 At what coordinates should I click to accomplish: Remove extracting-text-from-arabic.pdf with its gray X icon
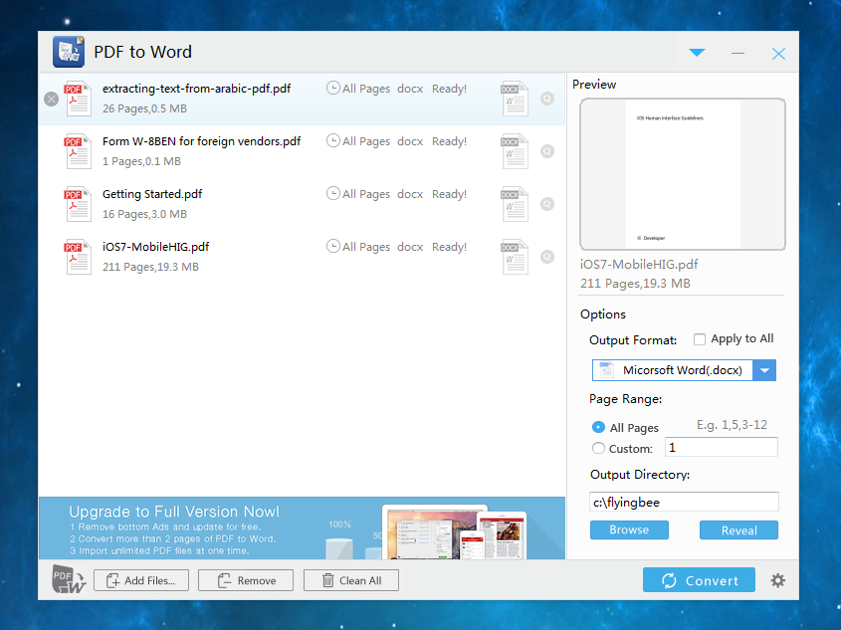coord(51,100)
